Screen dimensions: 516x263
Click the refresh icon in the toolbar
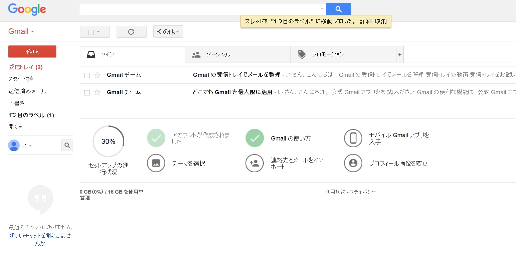tap(131, 31)
